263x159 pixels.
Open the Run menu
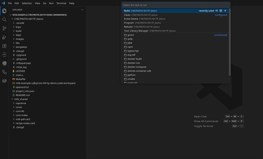(x=51, y=3)
